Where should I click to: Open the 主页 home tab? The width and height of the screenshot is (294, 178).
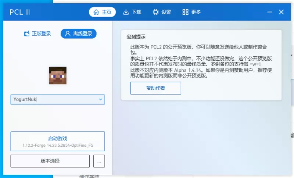[x=102, y=12]
